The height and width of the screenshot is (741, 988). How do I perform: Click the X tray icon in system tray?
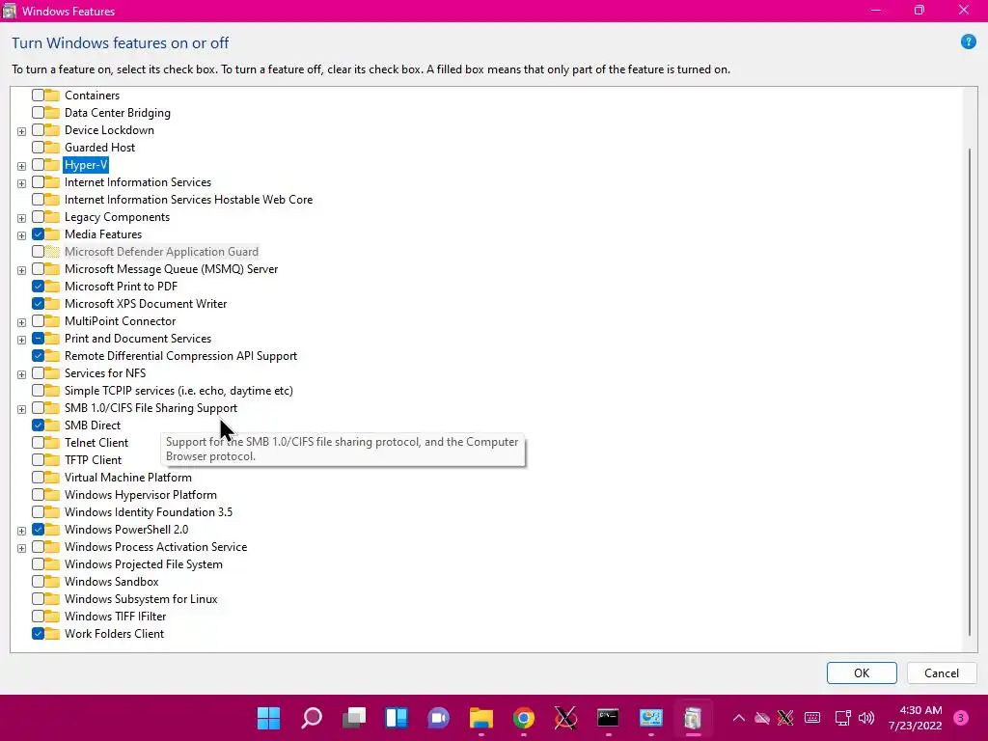point(785,718)
